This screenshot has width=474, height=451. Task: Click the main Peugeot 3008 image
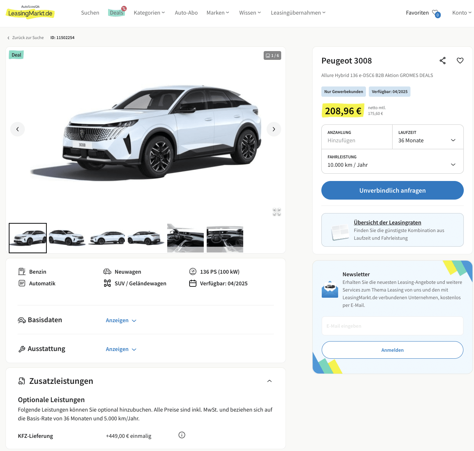click(x=146, y=133)
